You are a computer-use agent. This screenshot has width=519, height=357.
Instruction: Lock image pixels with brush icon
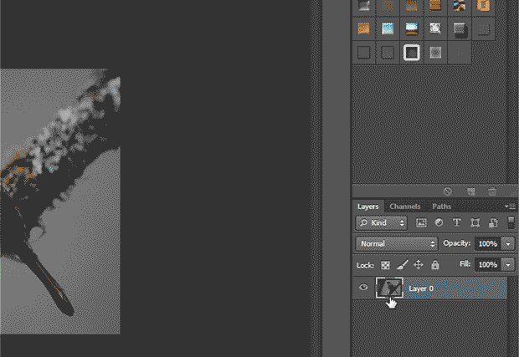click(402, 265)
